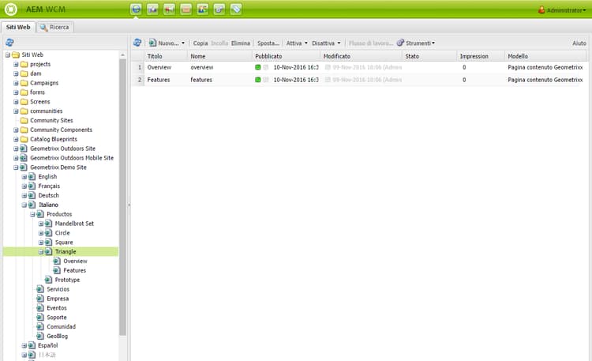Click the tree panel vertical scrollbar
Image resolution: width=592 pixels, height=361 pixels.
point(122,197)
